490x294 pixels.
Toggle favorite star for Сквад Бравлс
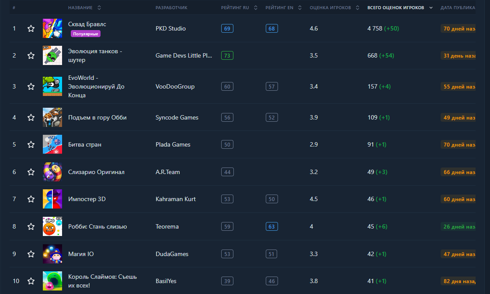coord(31,29)
